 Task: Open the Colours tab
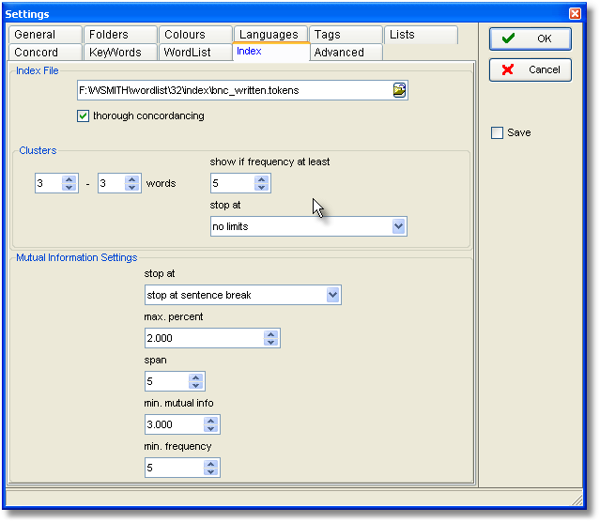(195, 35)
